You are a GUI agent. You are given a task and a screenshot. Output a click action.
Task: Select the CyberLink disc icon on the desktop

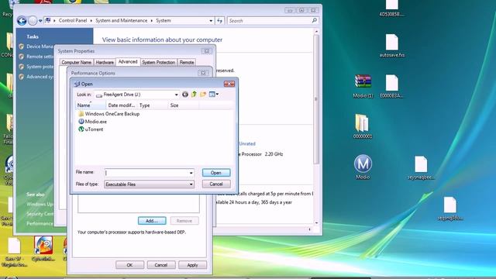coord(43,249)
